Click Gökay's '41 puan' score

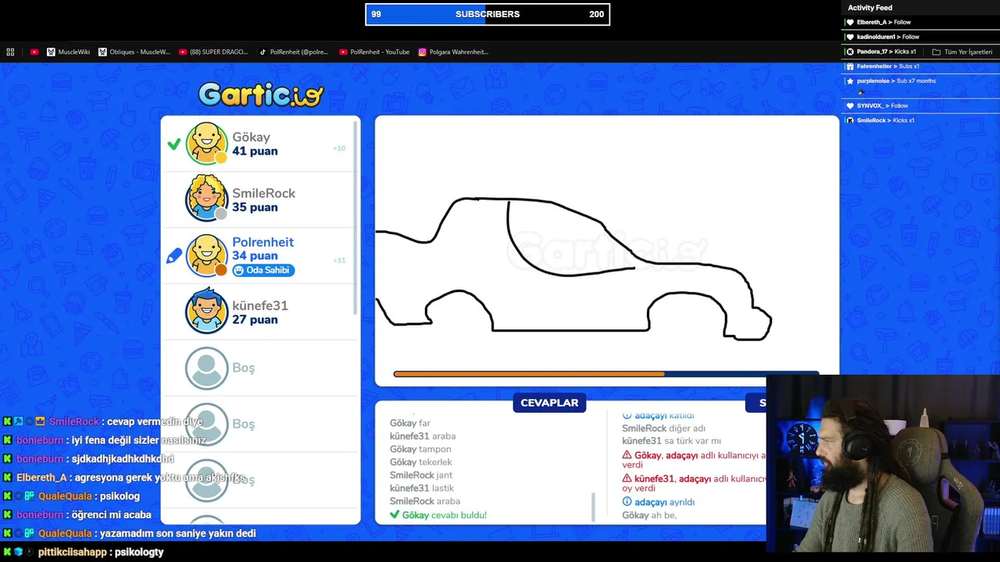pyautogui.click(x=255, y=151)
